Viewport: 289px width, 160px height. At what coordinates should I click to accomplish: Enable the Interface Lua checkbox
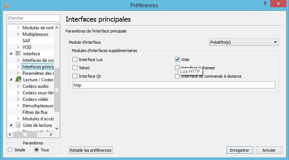tap(75, 59)
